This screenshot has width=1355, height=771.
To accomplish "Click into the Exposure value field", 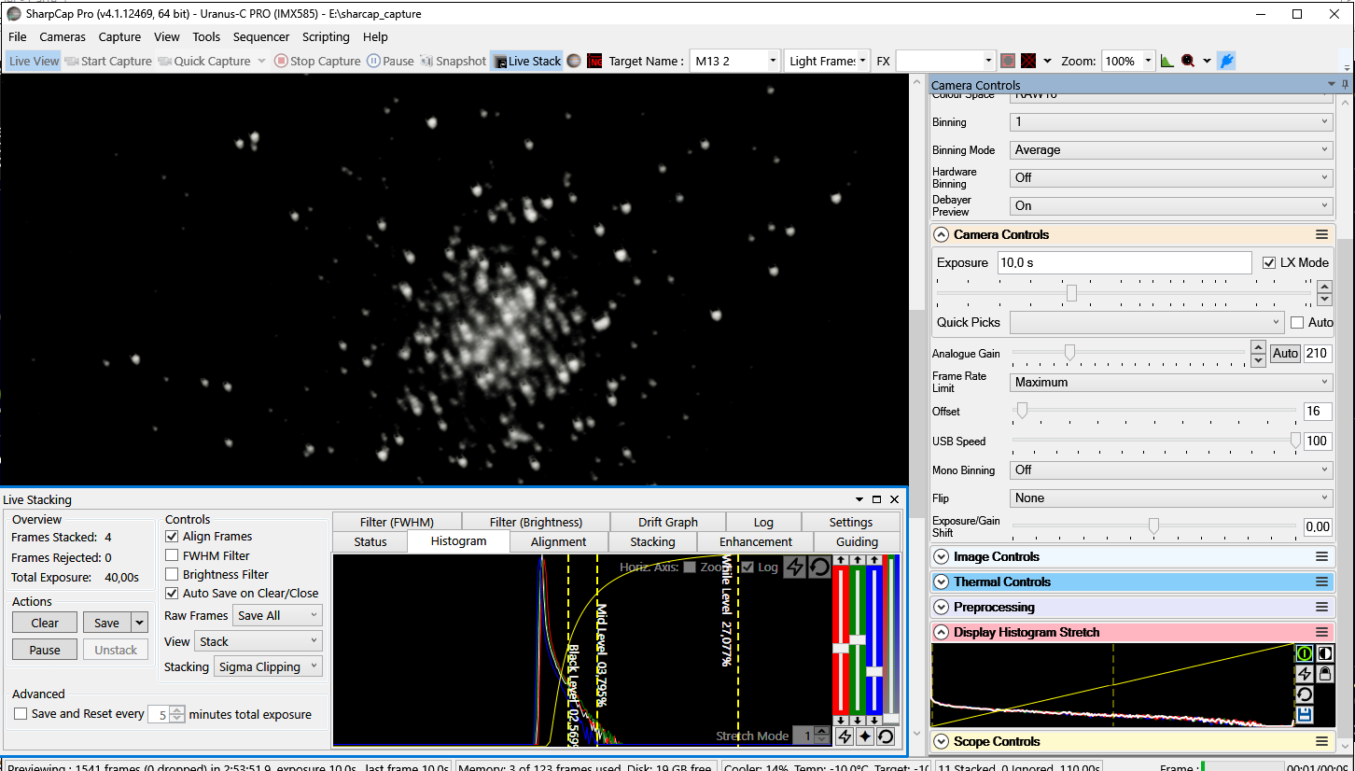I will (x=1124, y=263).
